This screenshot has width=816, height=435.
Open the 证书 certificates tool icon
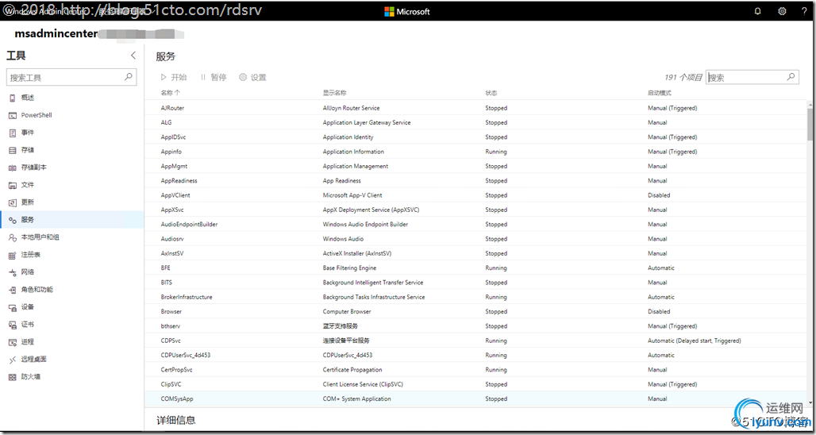[13, 325]
